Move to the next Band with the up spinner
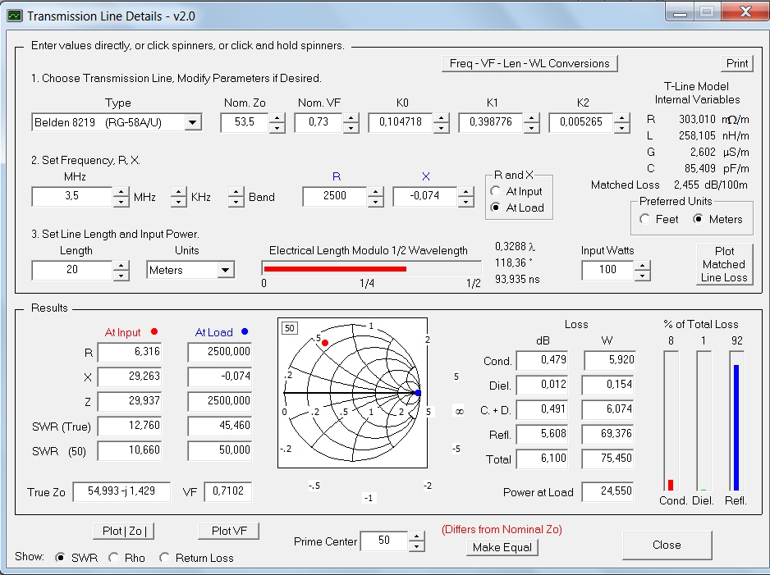Screen dimensions: 770x575 (x=236, y=192)
